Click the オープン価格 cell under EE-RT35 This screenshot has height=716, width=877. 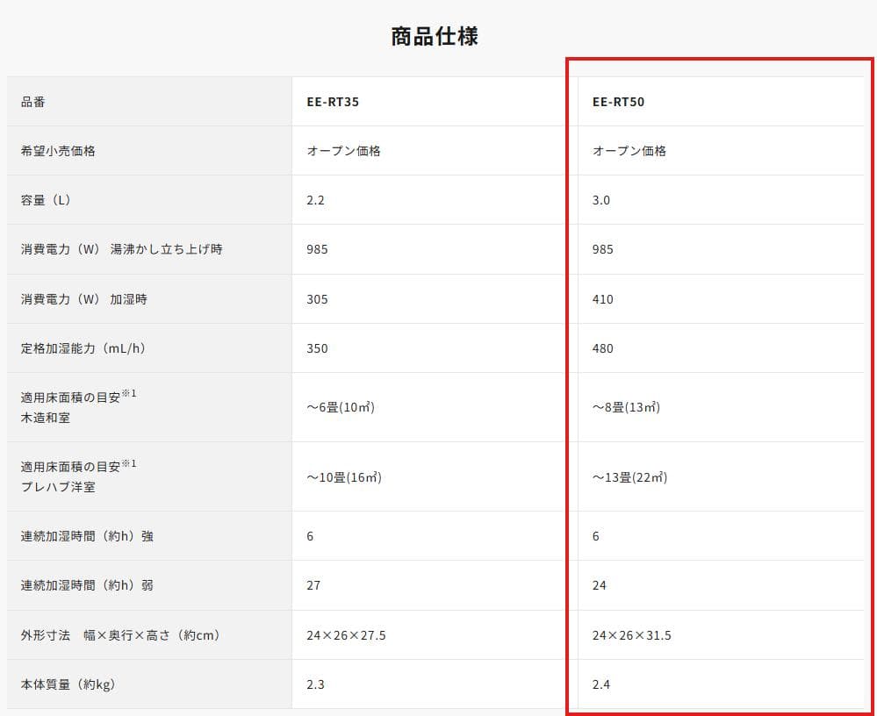click(340, 150)
